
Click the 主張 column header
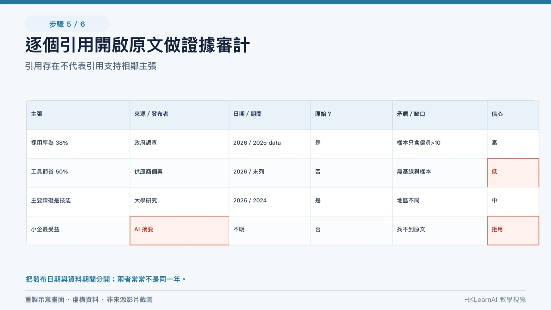tap(78, 114)
